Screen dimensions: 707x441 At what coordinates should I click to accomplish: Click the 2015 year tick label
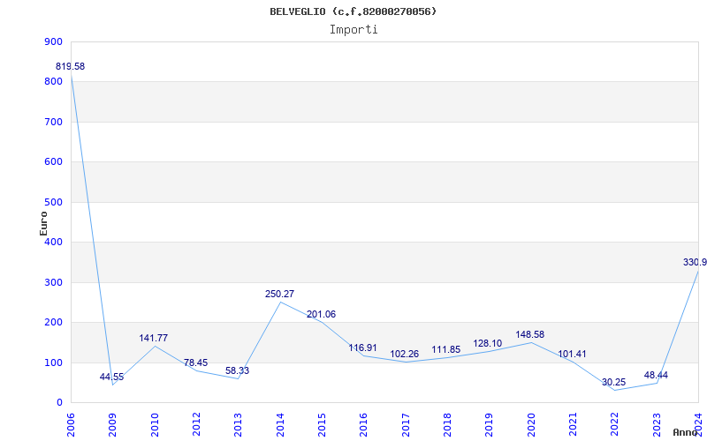322,425
